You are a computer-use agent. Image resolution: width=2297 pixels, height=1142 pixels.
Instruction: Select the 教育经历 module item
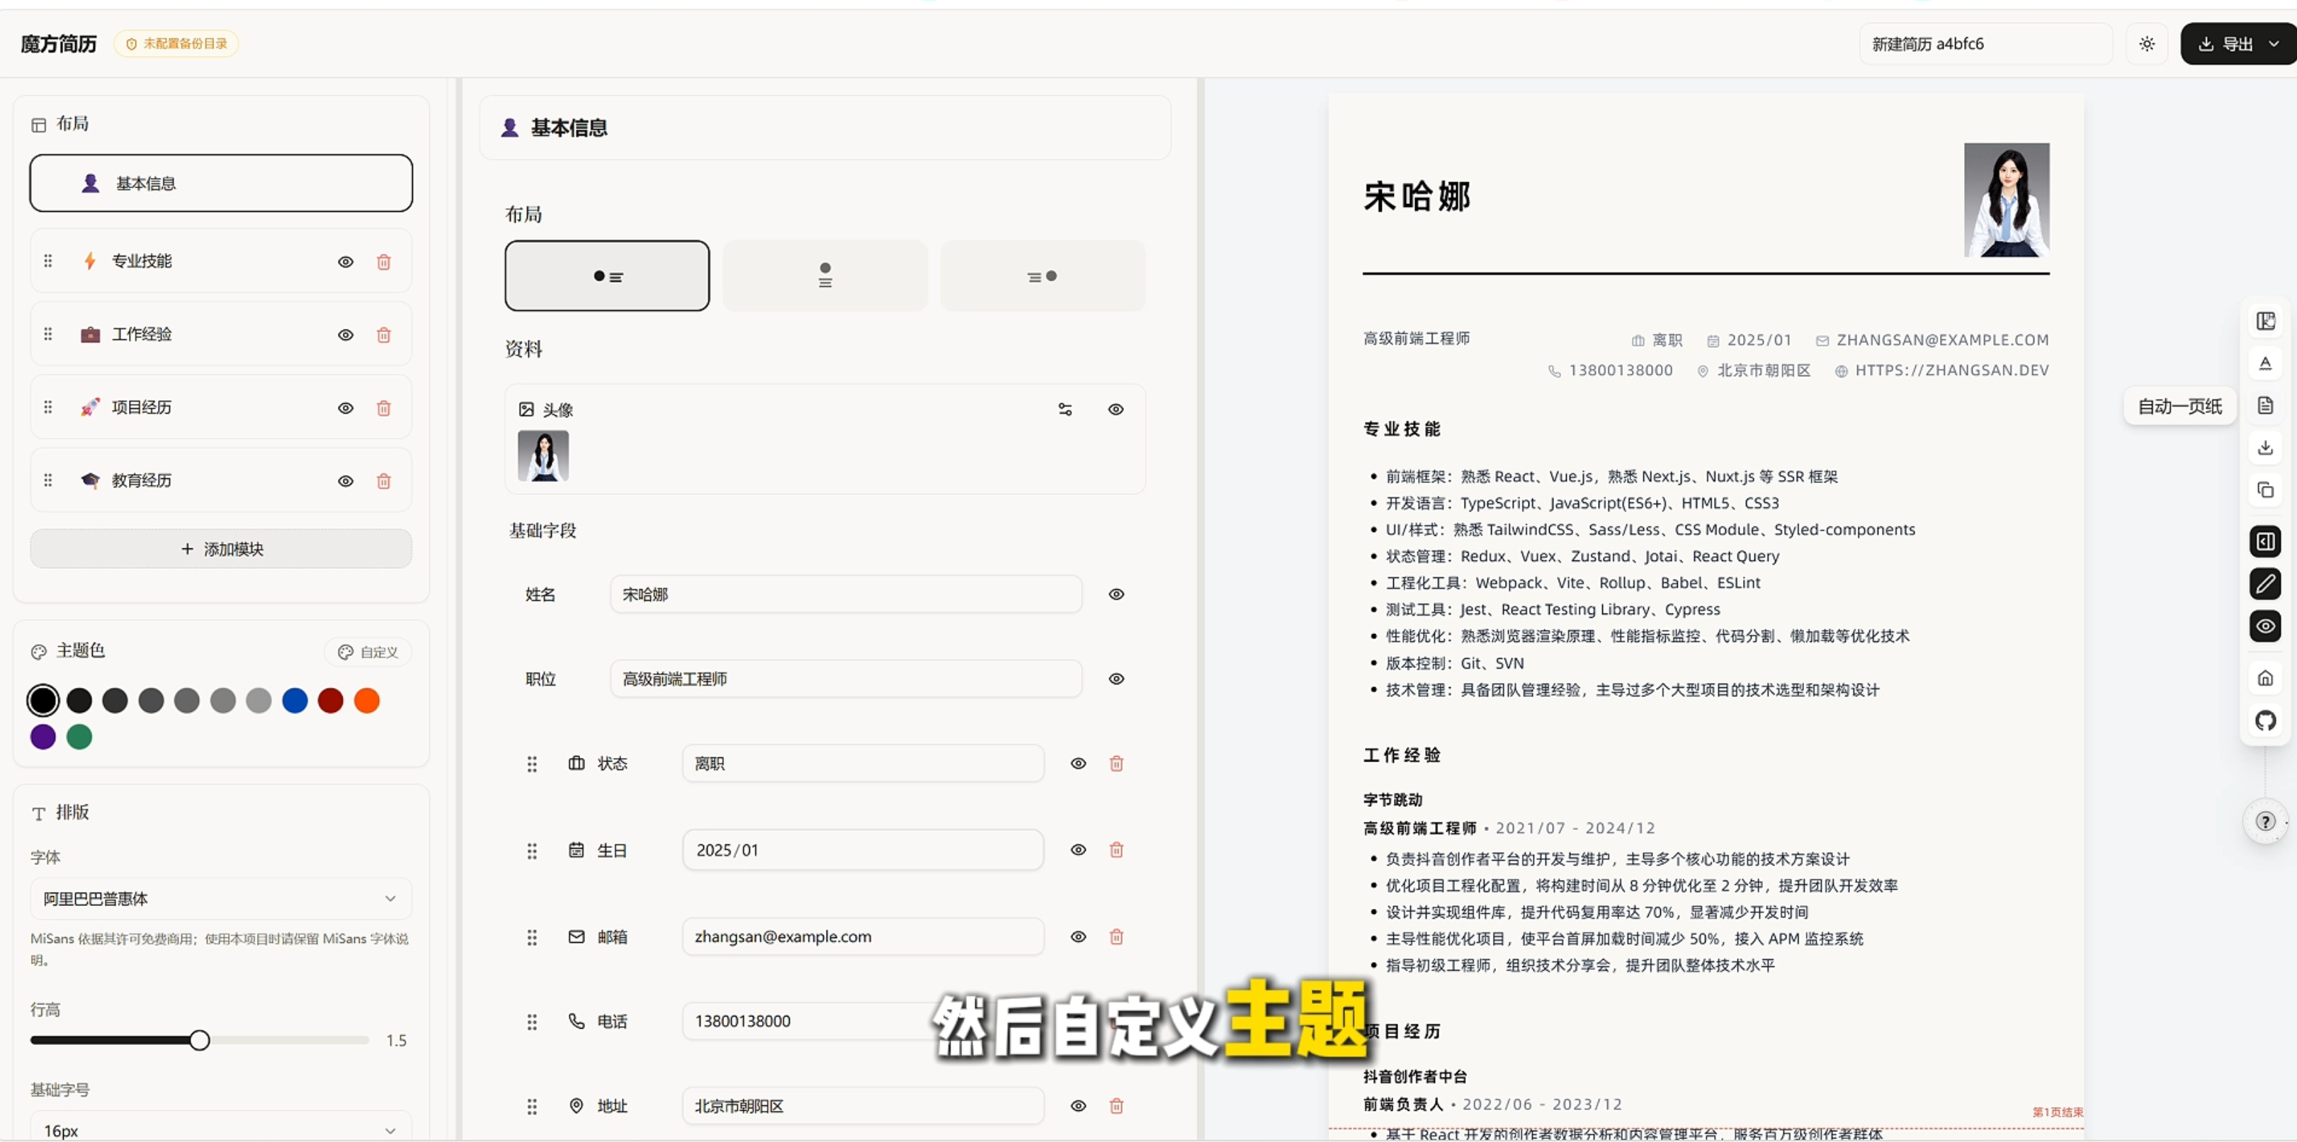point(142,480)
